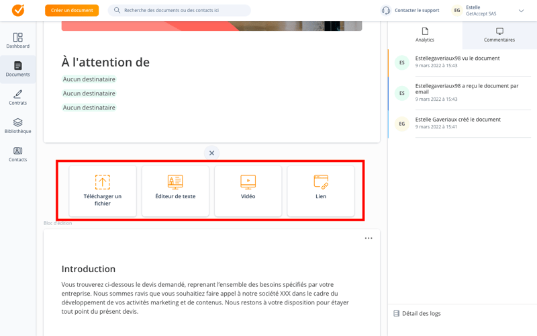Click the introduction paragraph text

tap(205, 298)
